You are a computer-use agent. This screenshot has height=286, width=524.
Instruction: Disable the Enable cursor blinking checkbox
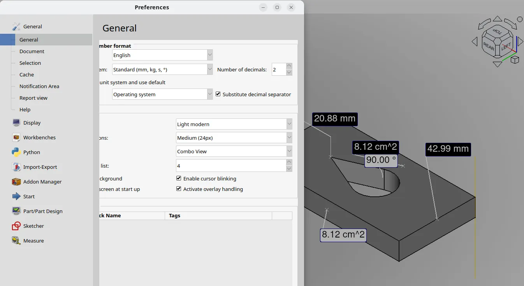point(179,179)
